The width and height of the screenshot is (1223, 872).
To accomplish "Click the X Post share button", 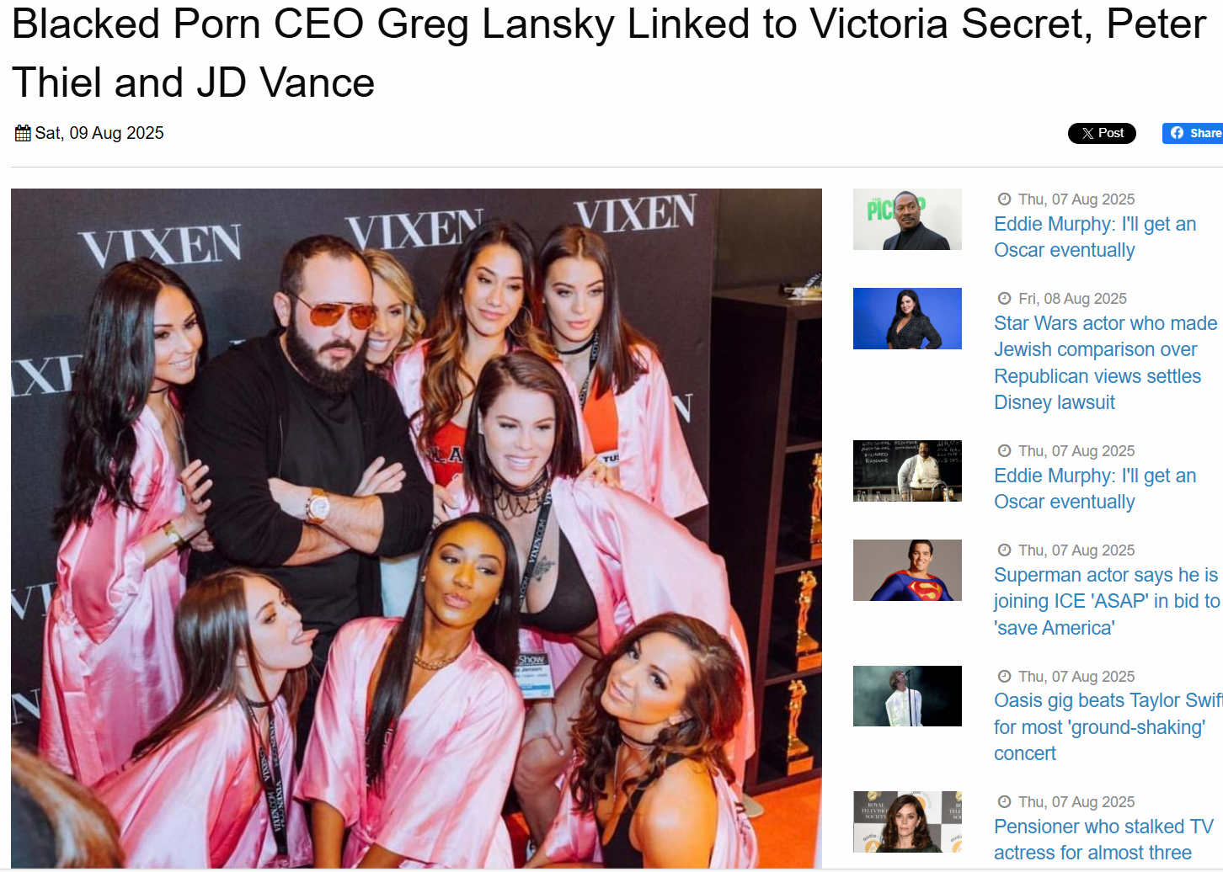I will (x=1102, y=133).
